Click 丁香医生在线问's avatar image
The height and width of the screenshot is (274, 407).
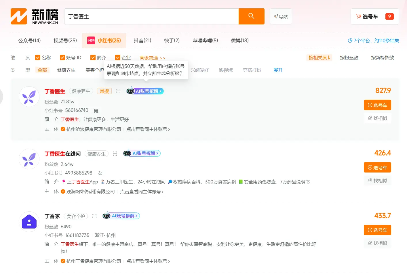click(29, 159)
